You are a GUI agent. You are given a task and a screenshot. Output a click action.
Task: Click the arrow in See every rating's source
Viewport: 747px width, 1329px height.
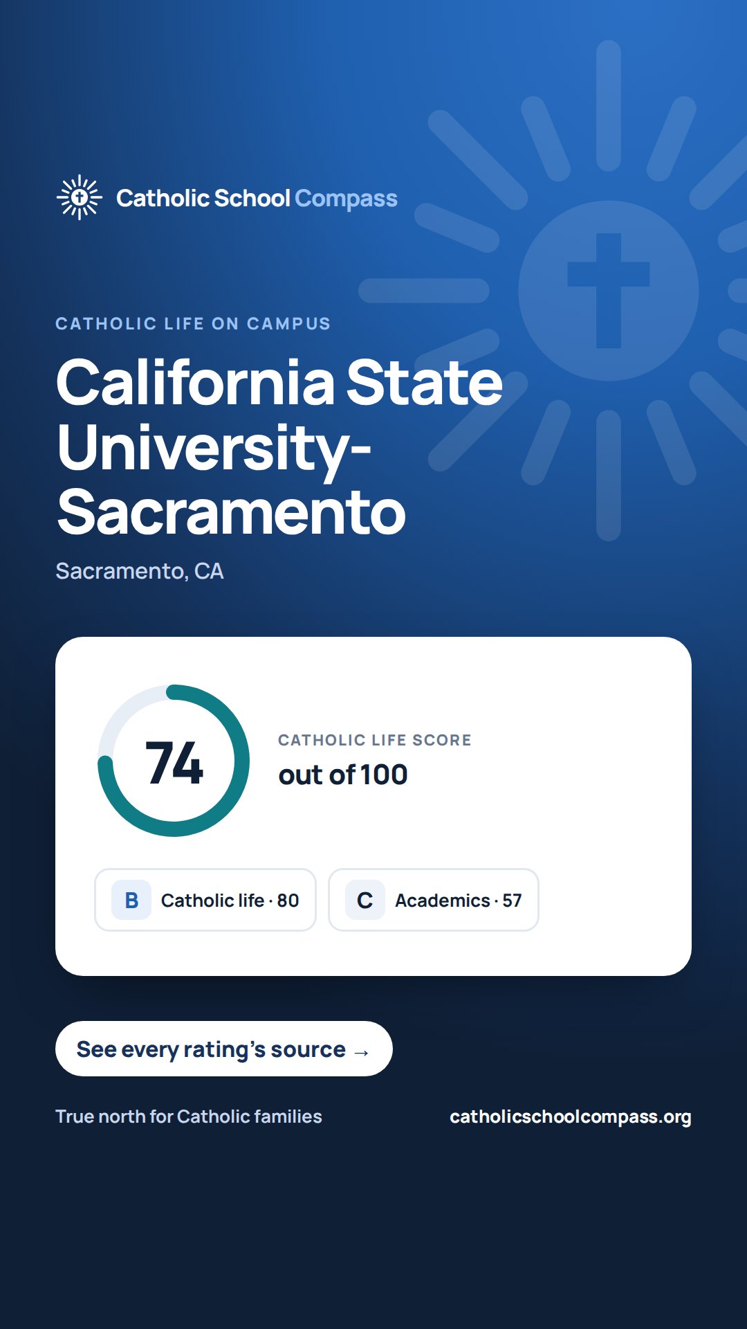click(361, 1052)
